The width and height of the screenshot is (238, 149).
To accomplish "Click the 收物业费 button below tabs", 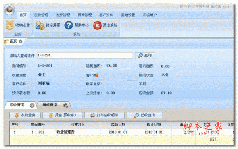I will click(25, 115).
